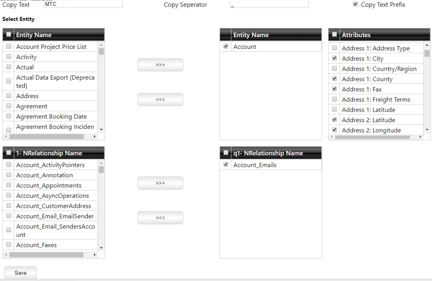The height and width of the screenshot is (281, 432).
Task: Select the Account_Faxes relationship row
Action: click(x=36, y=245)
